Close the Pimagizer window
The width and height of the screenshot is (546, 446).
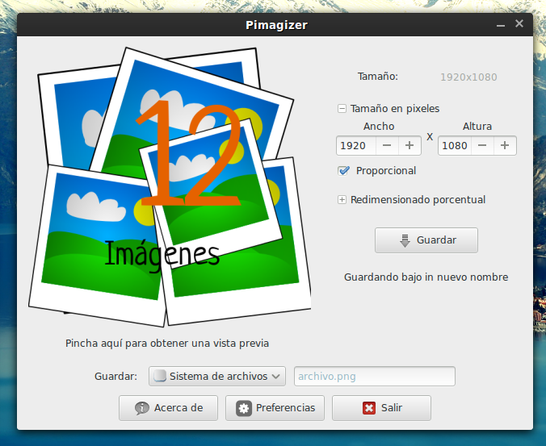coord(519,24)
